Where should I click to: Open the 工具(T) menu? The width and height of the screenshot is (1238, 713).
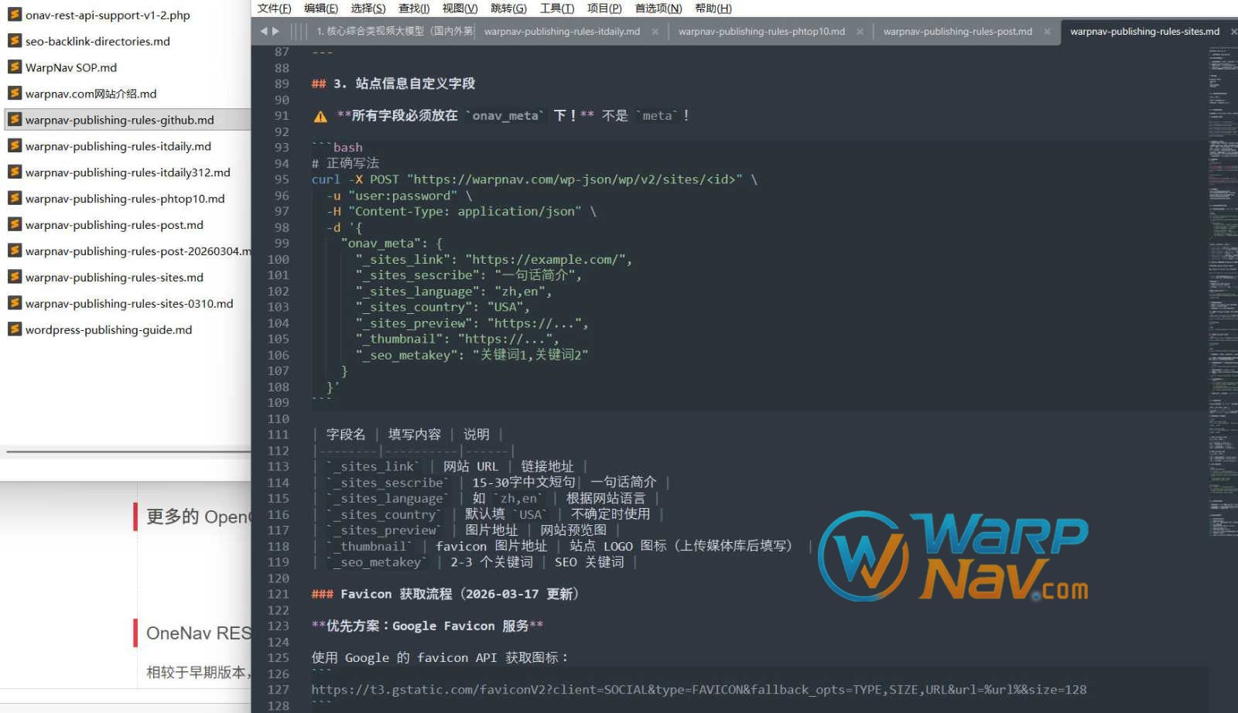[558, 9]
